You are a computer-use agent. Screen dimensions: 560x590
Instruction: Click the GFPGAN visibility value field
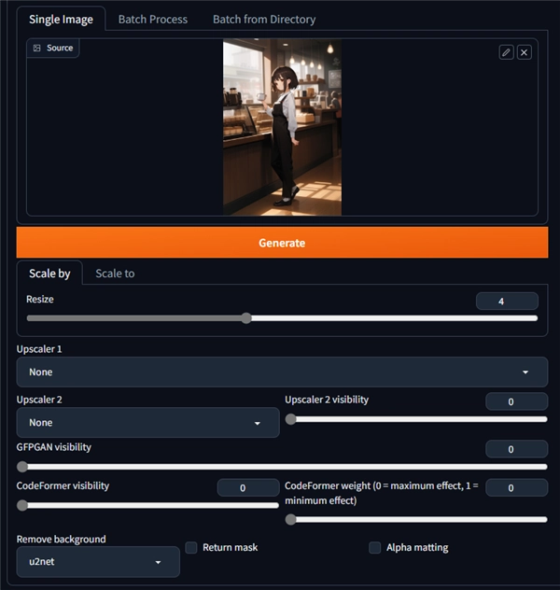click(516, 449)
